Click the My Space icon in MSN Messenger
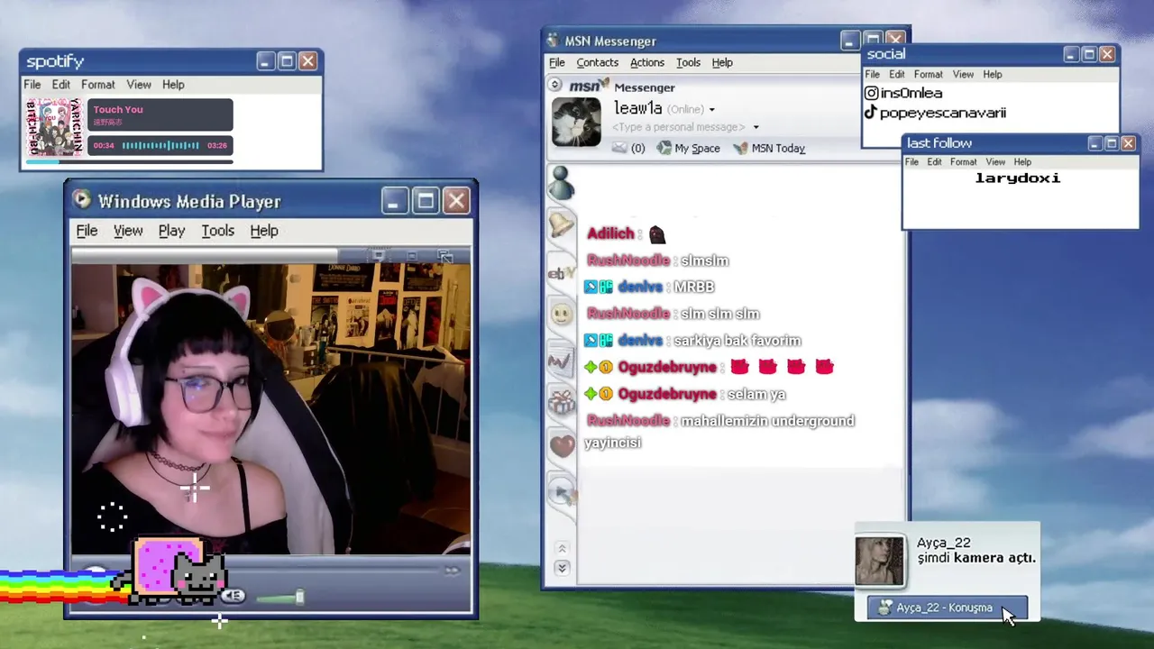Viewport: 1154px width, 649px height. point(664,148)
